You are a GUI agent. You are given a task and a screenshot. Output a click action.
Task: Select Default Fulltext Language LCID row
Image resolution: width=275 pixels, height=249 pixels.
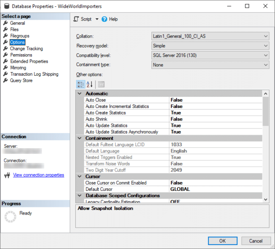[173, 145]
